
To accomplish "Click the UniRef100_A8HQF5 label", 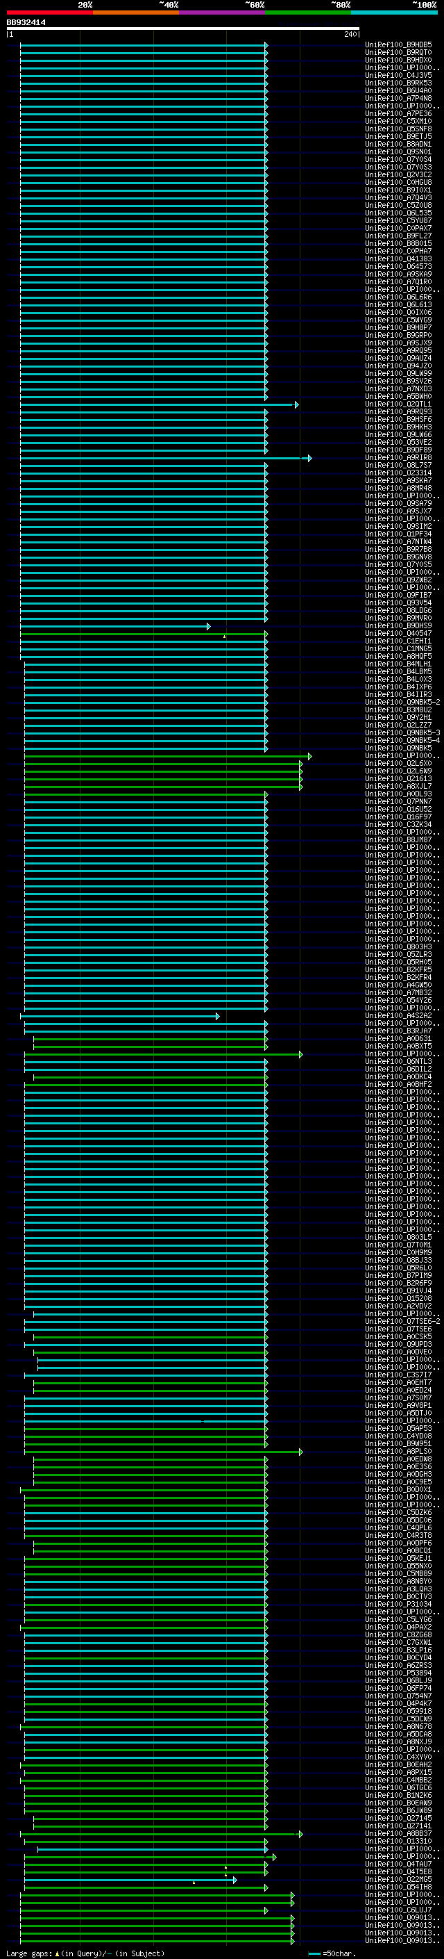I will pyautogui.click(x=398, y=656).
